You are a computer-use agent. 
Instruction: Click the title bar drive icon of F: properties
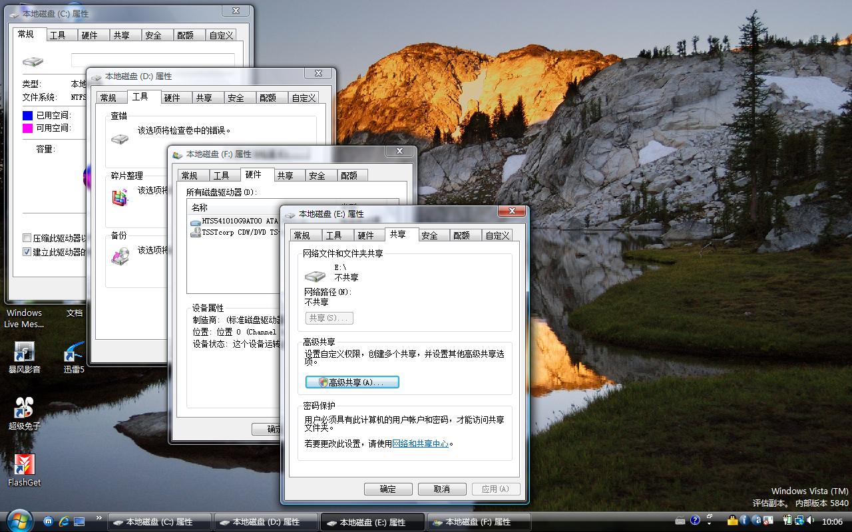point(177,154)
